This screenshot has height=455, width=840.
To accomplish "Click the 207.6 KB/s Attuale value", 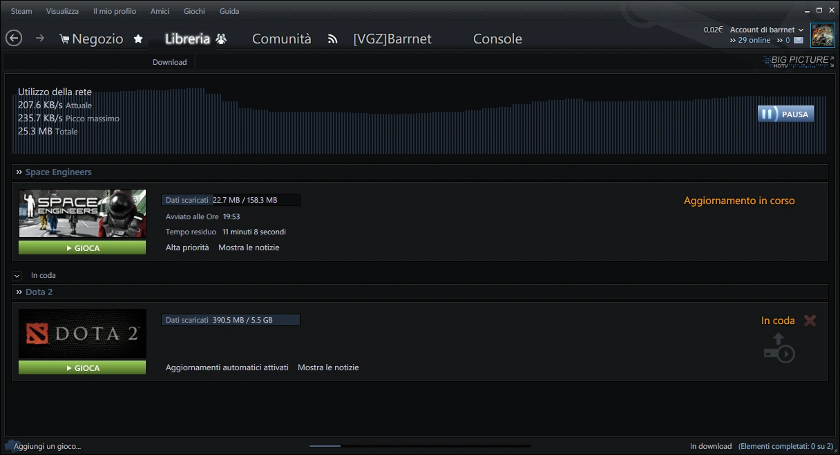I will 55,105.
